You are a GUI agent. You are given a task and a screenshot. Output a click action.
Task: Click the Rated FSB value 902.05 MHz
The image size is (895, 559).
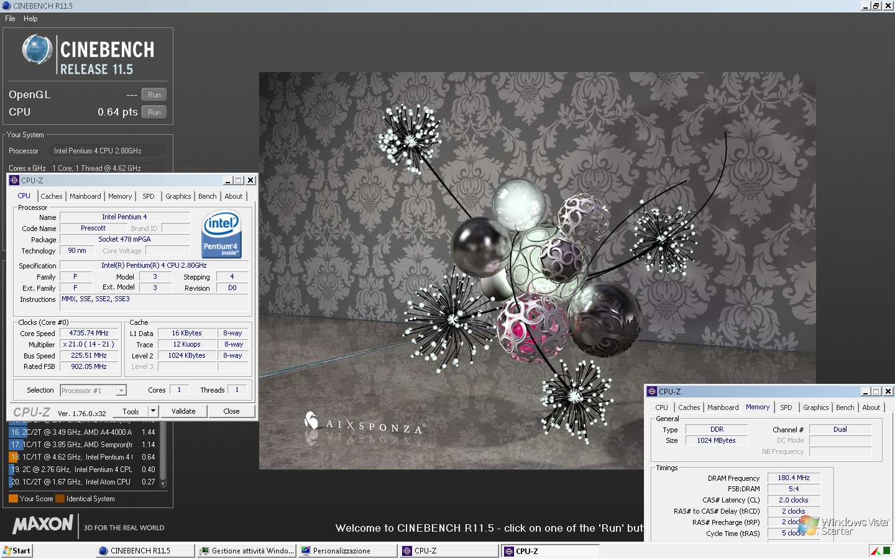[x=89, y=367]
